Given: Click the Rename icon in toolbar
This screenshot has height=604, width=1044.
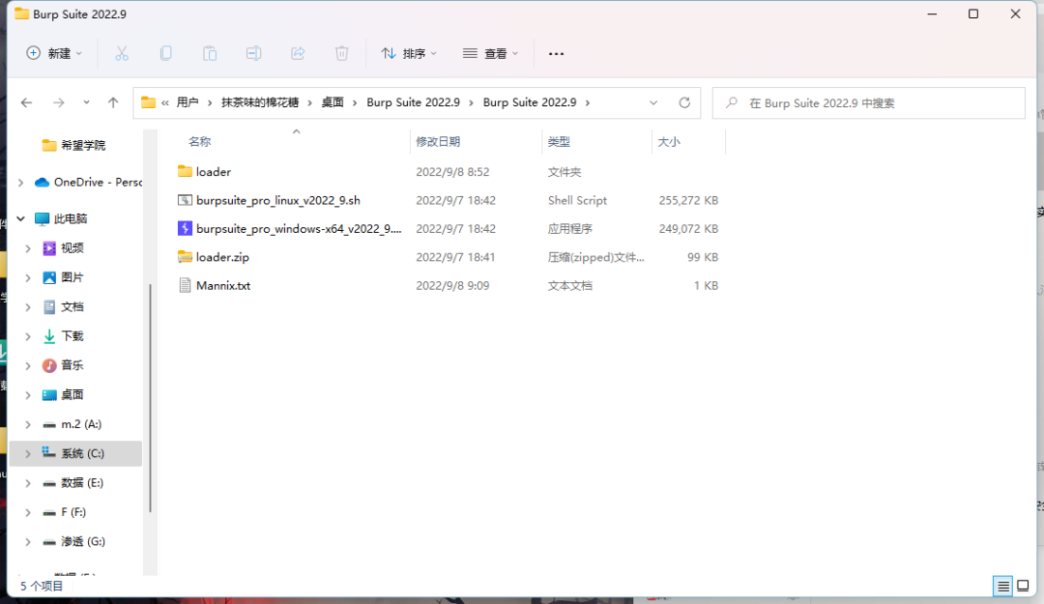Looking at the screenshot, I should 253,53.
